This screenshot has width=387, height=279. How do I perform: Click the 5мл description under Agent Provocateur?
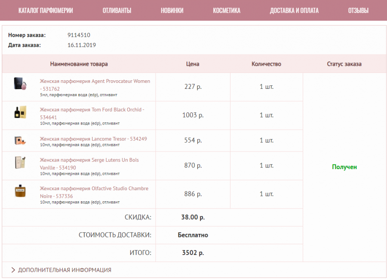pyautogui.click(x=79, y=95)
